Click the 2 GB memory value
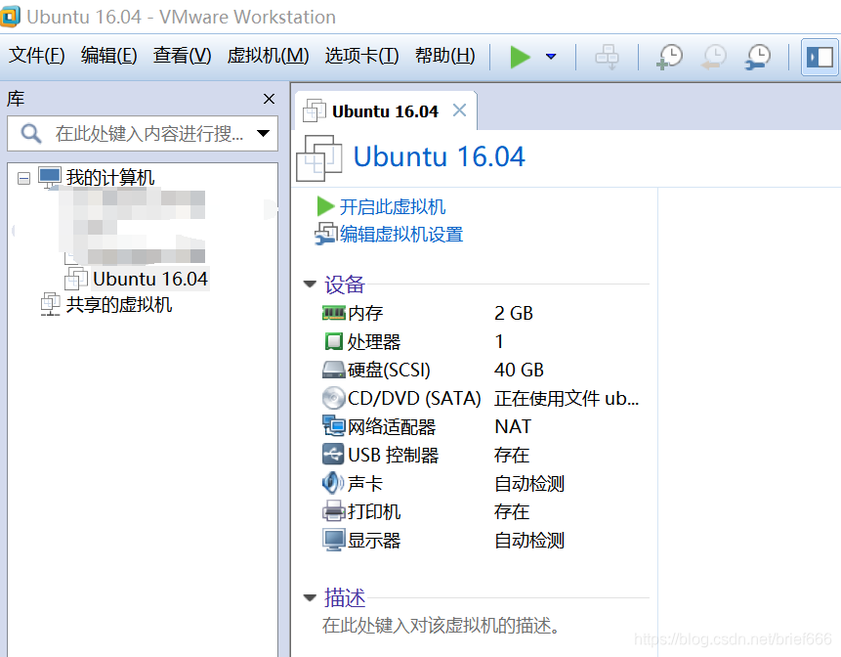Image resolution: width=841 pixels, height=657 pixels. point(514,314)
